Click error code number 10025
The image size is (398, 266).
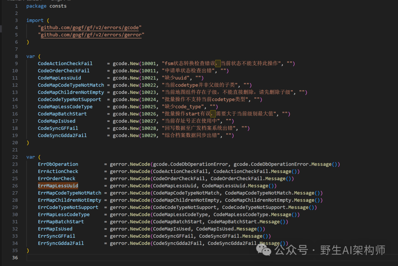[x=149, y=107]
